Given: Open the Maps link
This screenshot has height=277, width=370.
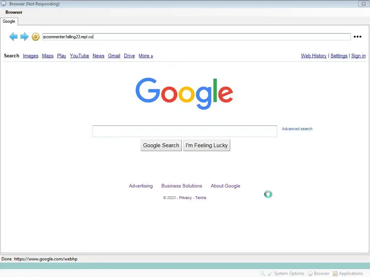Looking at the screenshot, I should tap(48, 56).
